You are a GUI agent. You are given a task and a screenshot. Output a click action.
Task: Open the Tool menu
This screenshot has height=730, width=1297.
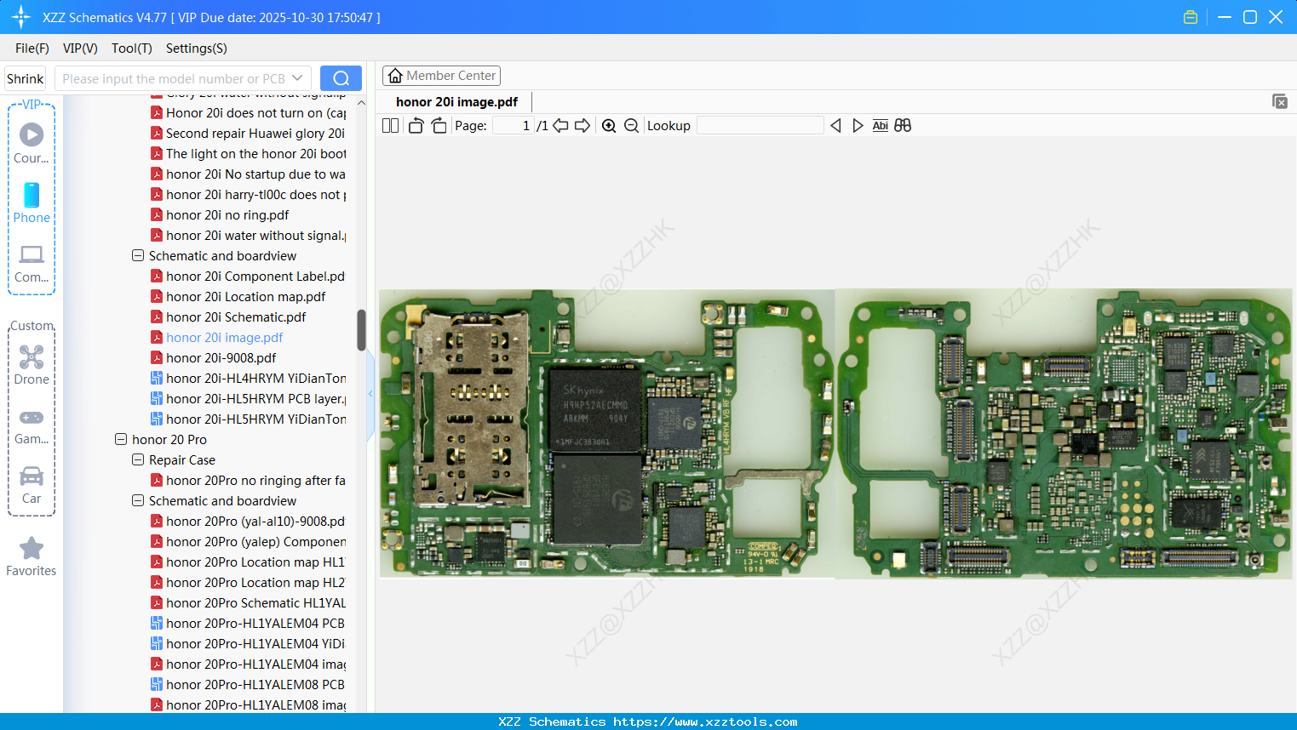tap(132, 48)
